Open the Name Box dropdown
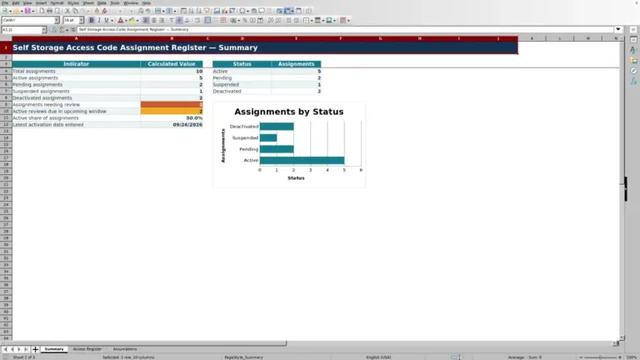Screen dimensions: 640x360 coord(44,30)
